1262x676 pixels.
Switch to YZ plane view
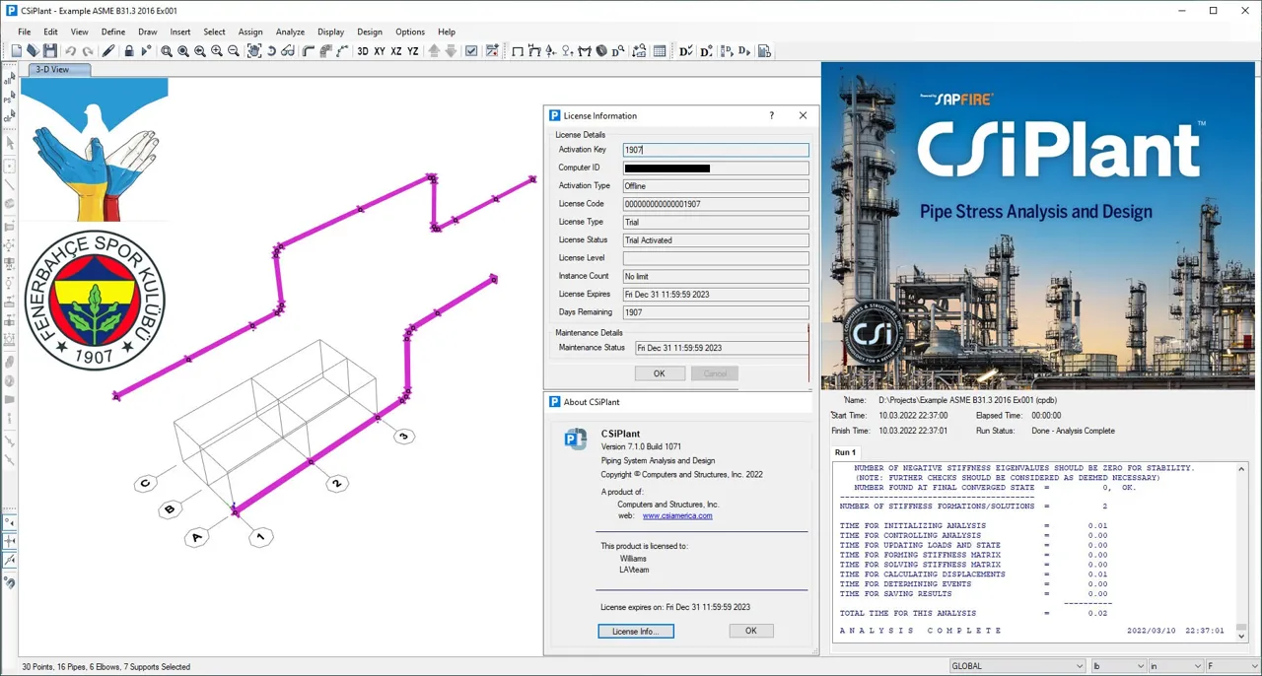[413, 51]
